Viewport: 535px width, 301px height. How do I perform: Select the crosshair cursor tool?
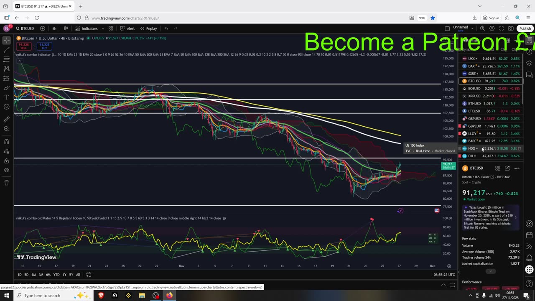tap(6, 41)
